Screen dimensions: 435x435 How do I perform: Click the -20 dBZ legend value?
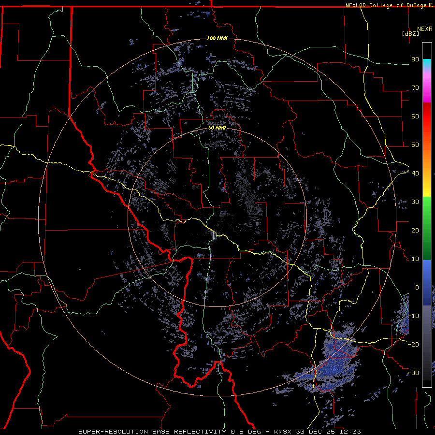pyautogui.click(x=413, y=344)
